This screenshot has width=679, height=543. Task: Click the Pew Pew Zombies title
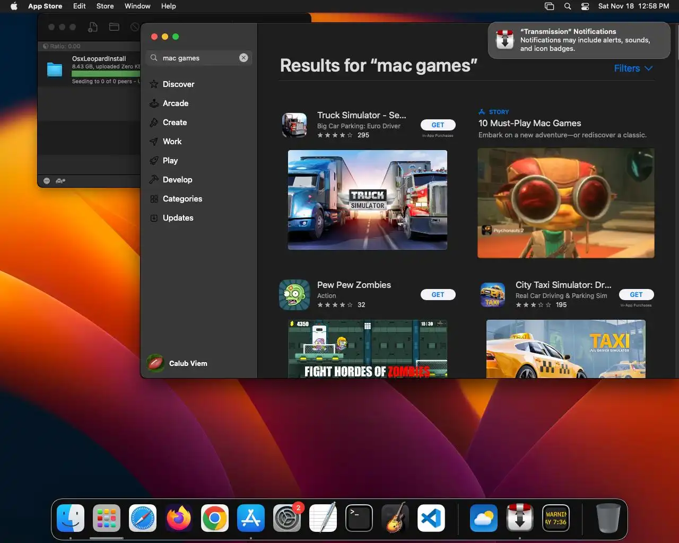354,285
